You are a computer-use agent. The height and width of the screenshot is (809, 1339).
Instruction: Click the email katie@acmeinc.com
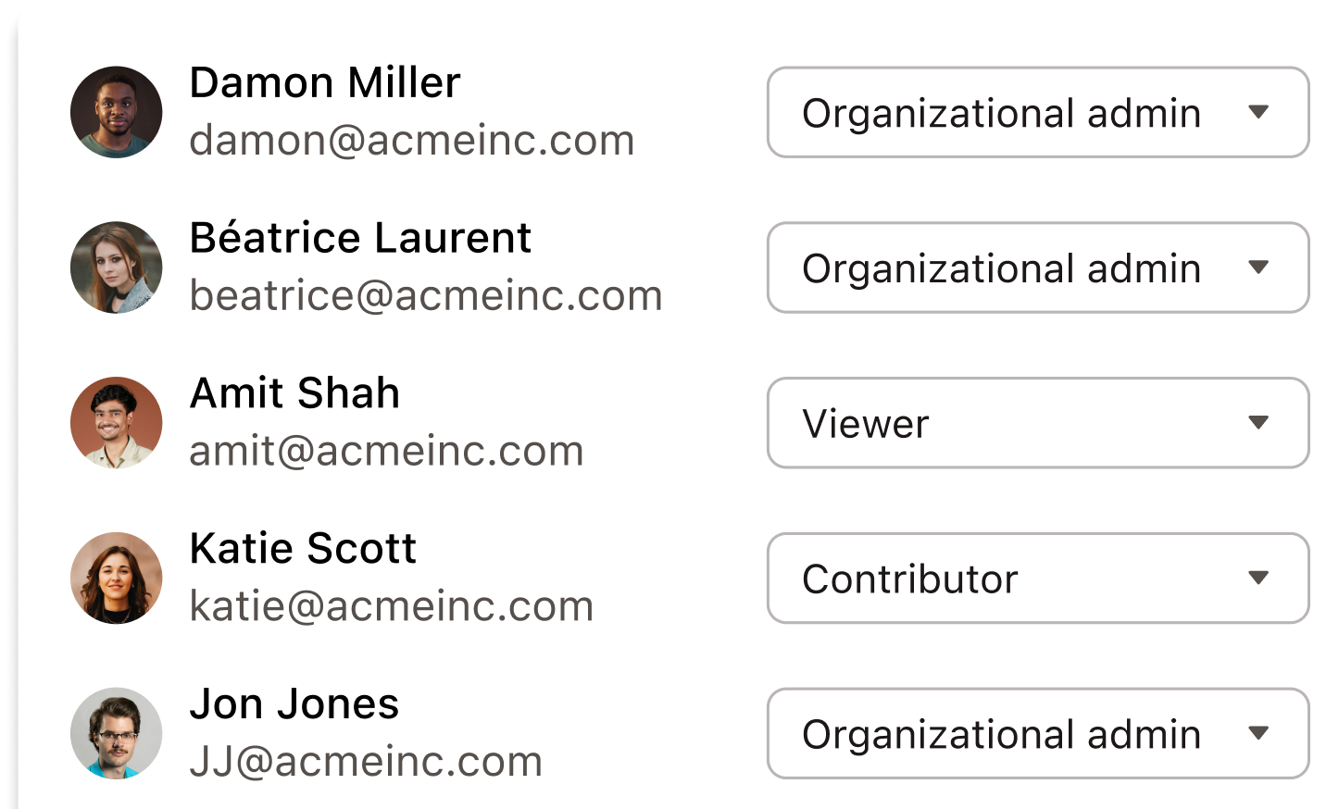(392, 606)
